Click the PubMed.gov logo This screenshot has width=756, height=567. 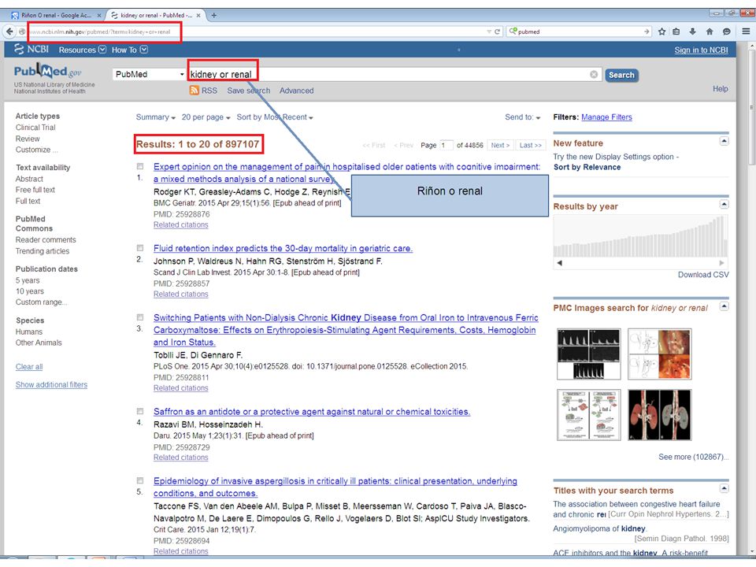48,72
